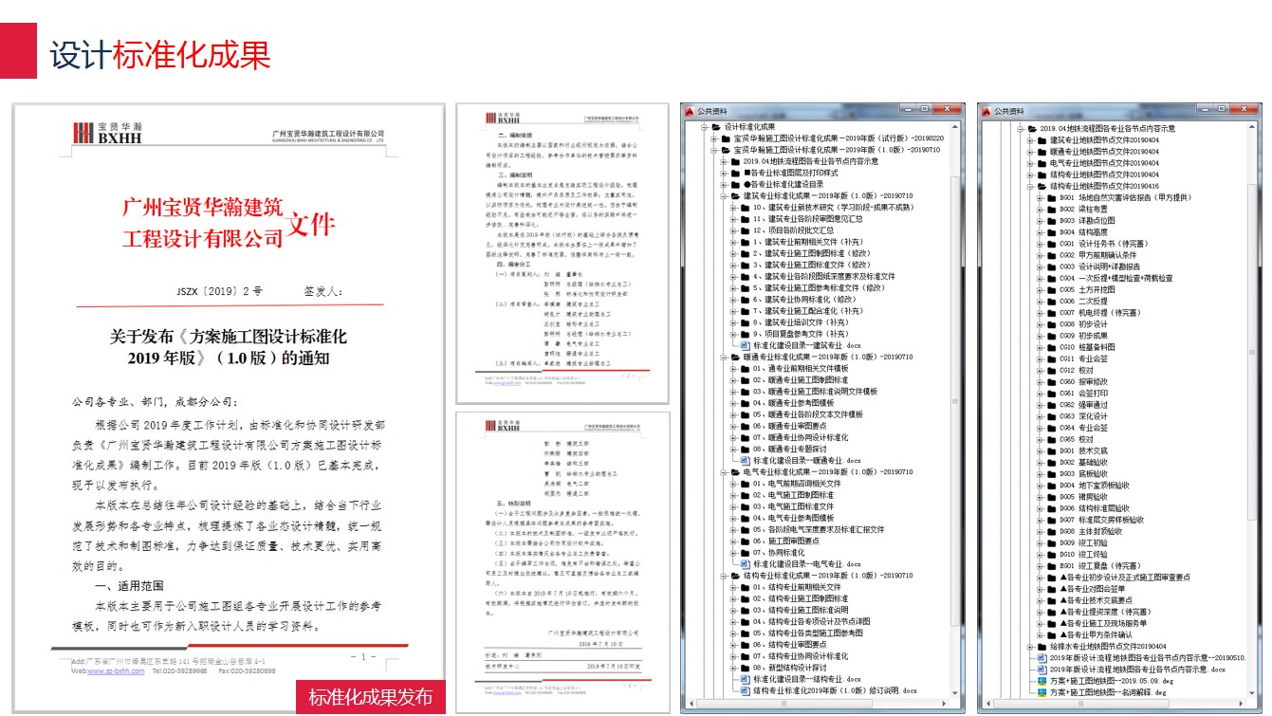The image size is (1272, 716).
Task: Click the AutoCAD icon in left 公共资料 window title
Action: coord(690,111)
